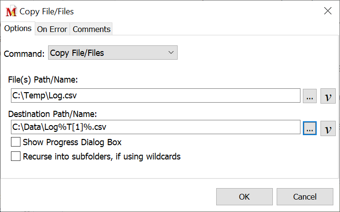This screenshot has height=212, width=340.
Task: Click the Destination Path/Name label
Action: pos(53,114)
